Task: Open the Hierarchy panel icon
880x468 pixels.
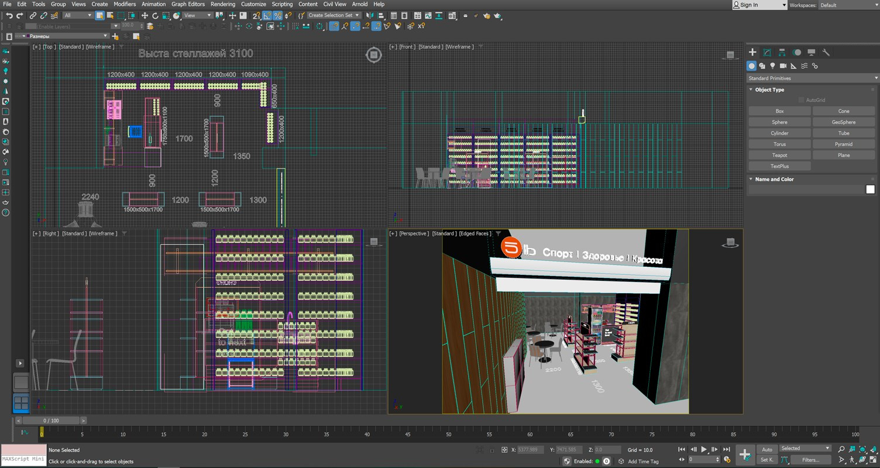Action: click(782, 53)
